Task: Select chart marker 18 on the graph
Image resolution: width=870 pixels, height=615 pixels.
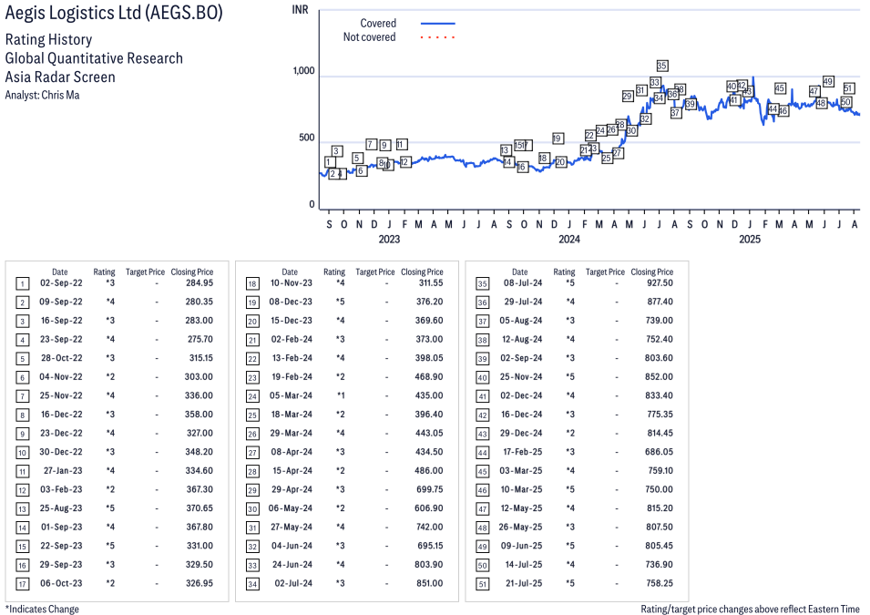Action: (544, 159)
